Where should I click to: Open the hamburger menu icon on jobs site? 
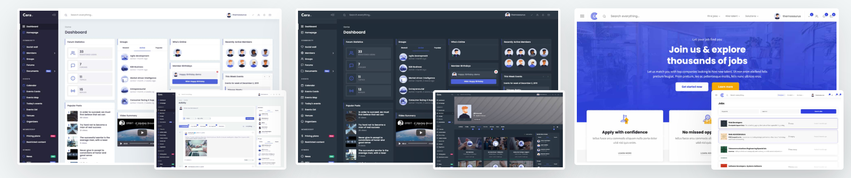[582, 16]
